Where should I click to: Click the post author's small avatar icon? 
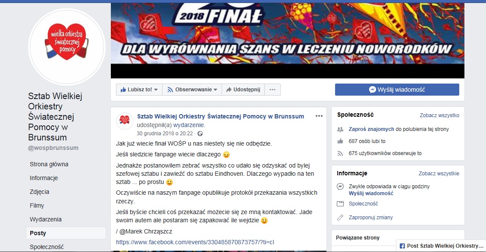click(x=125, y=121)
